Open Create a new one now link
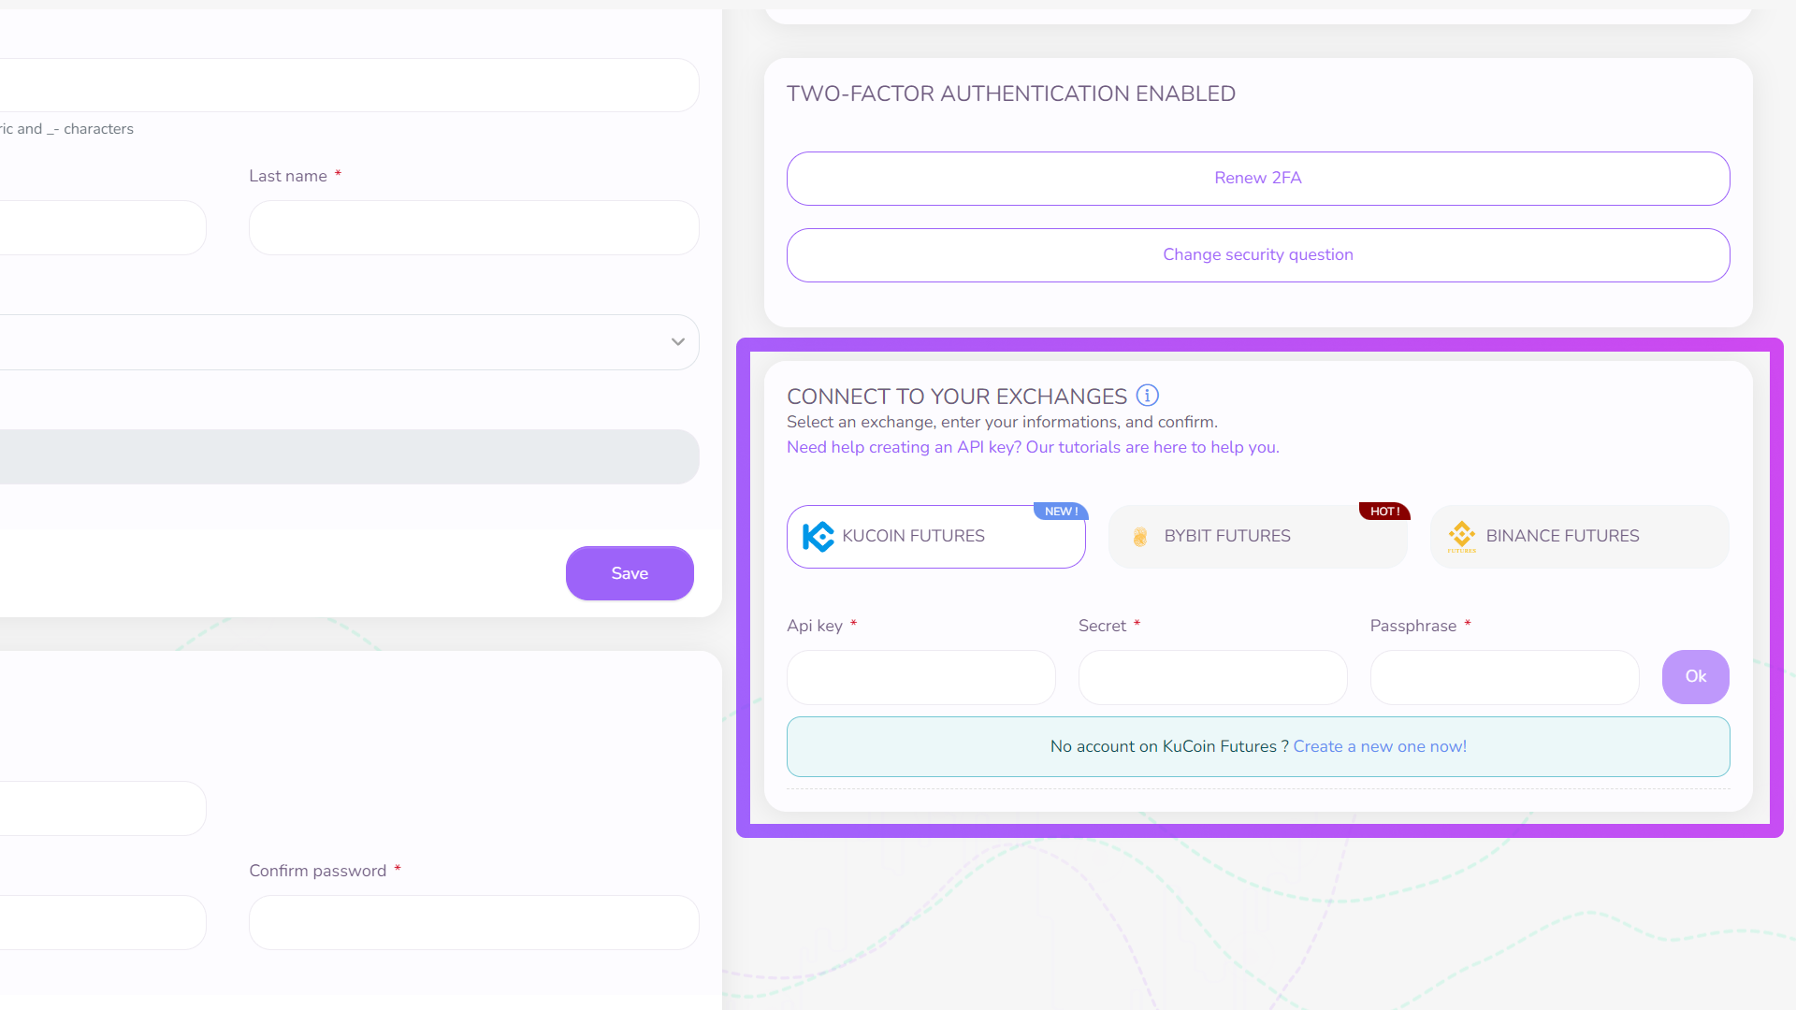This screenshot has height=1010, width=1796. 1380,746
